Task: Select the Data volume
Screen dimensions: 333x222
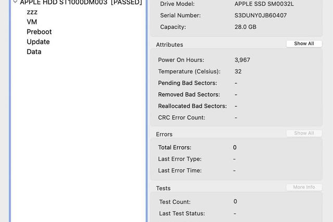Action: 34,52
